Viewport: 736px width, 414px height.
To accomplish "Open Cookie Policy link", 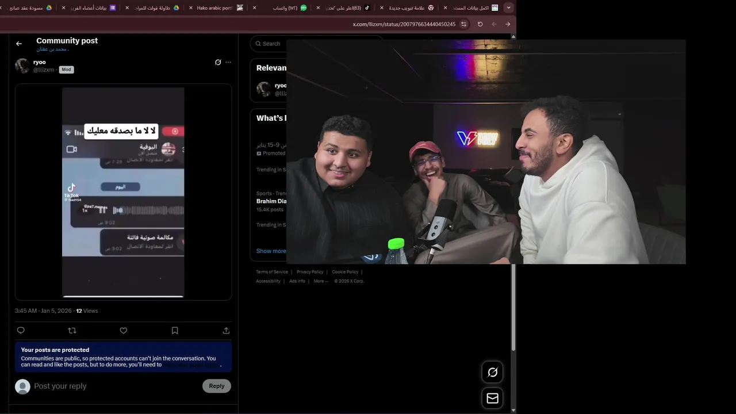I will [345, 272].
